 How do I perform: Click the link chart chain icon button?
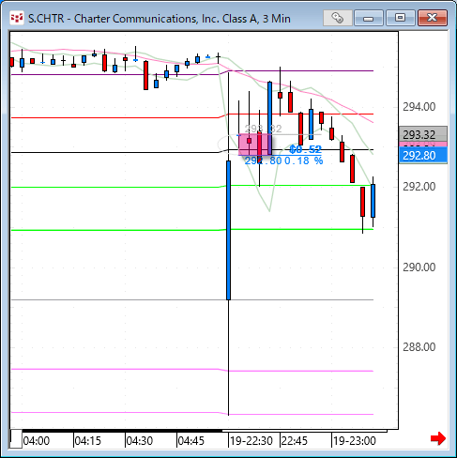(x=337, y=18)
